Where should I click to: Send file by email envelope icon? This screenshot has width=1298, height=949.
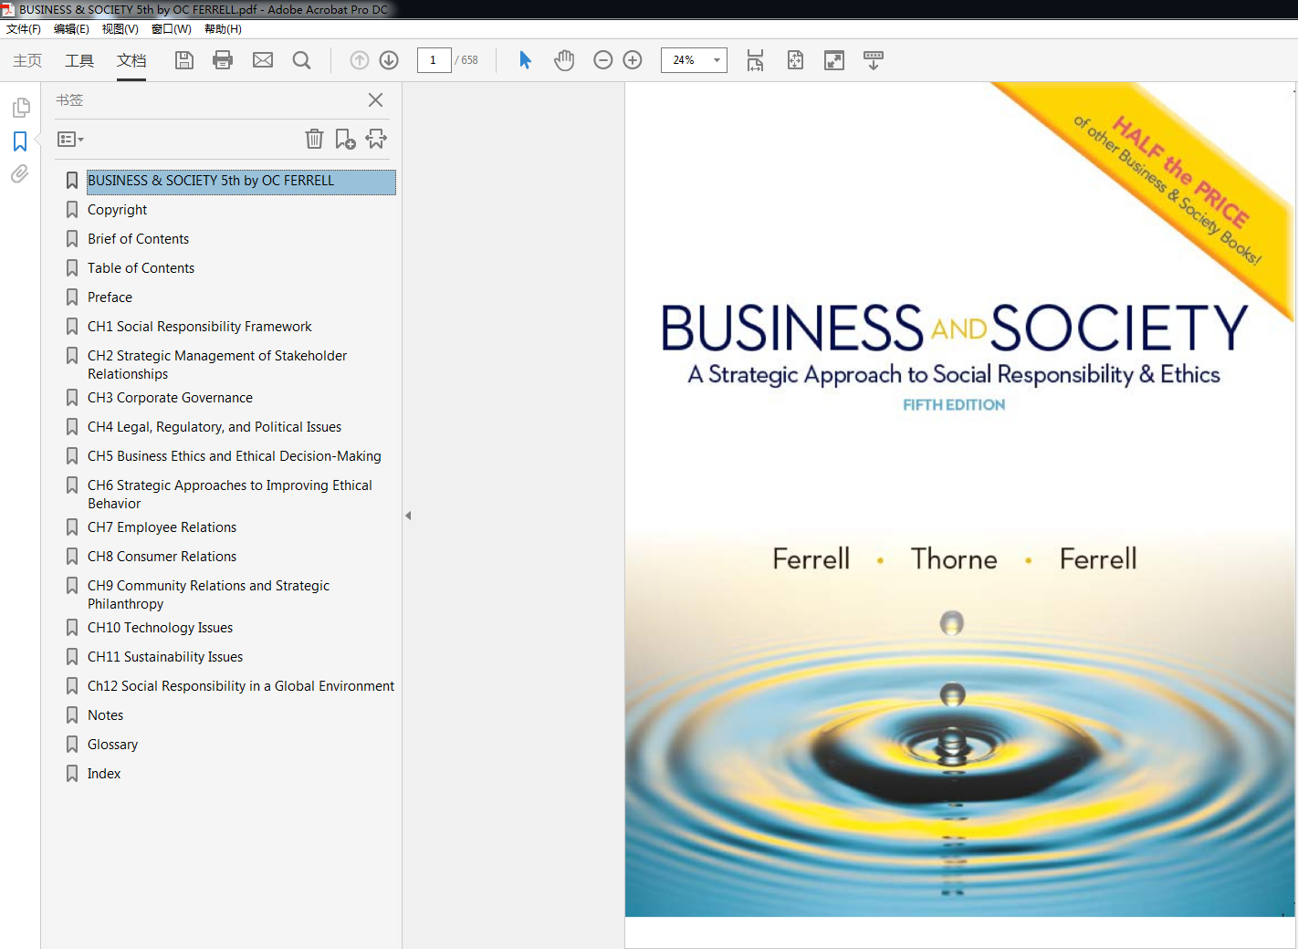coord(263,60)
